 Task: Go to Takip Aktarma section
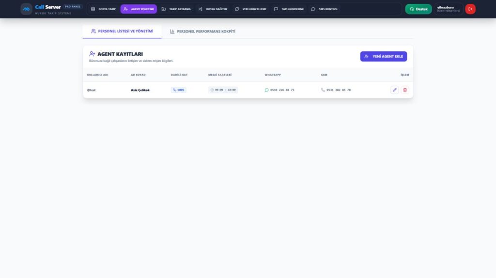click(176, 9)
